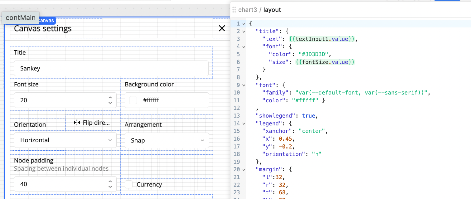Click the Spacing between individual nodes caption

coord(61,168)
